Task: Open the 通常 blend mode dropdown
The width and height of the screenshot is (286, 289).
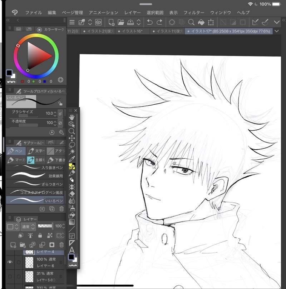Action: tap(28, 227)
